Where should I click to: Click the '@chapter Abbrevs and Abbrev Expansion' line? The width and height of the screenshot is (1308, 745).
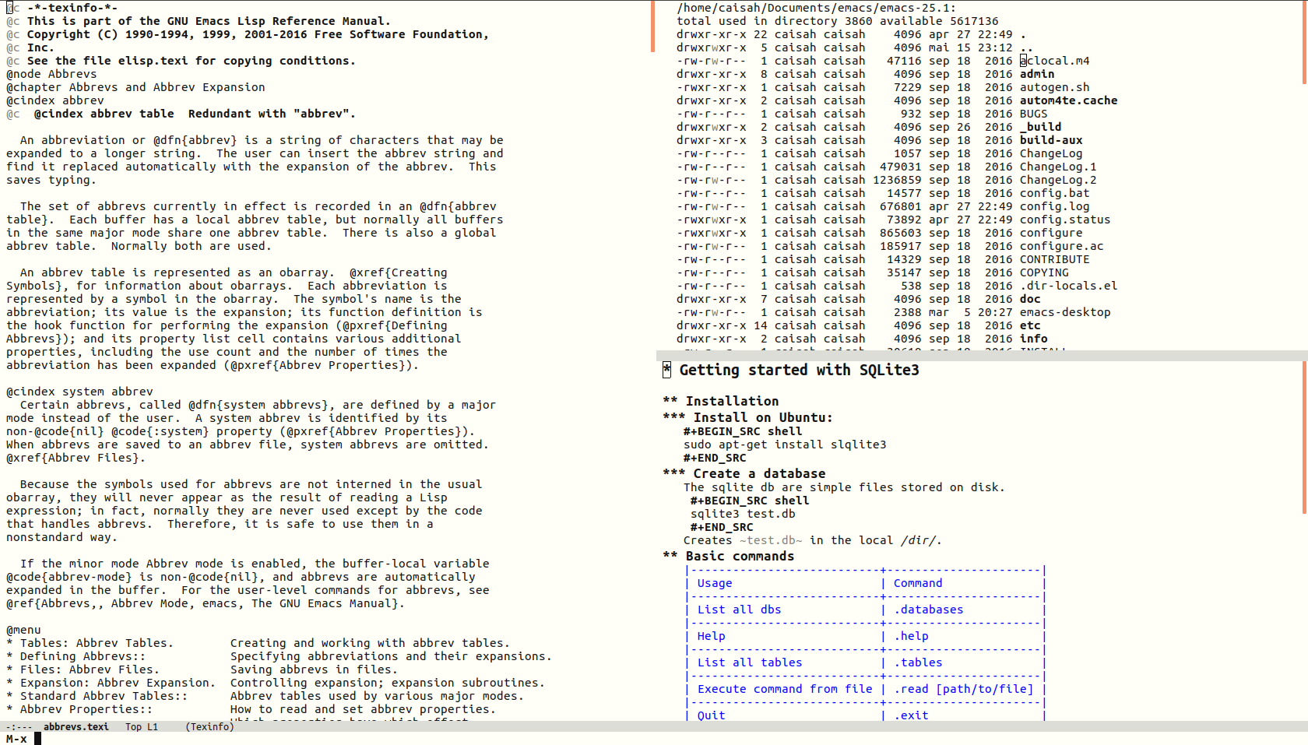(x=135, y=87)
